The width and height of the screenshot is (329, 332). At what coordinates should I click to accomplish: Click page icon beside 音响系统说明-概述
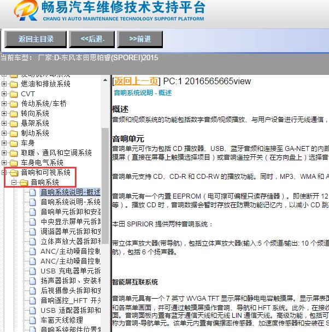tap(33, 193)
